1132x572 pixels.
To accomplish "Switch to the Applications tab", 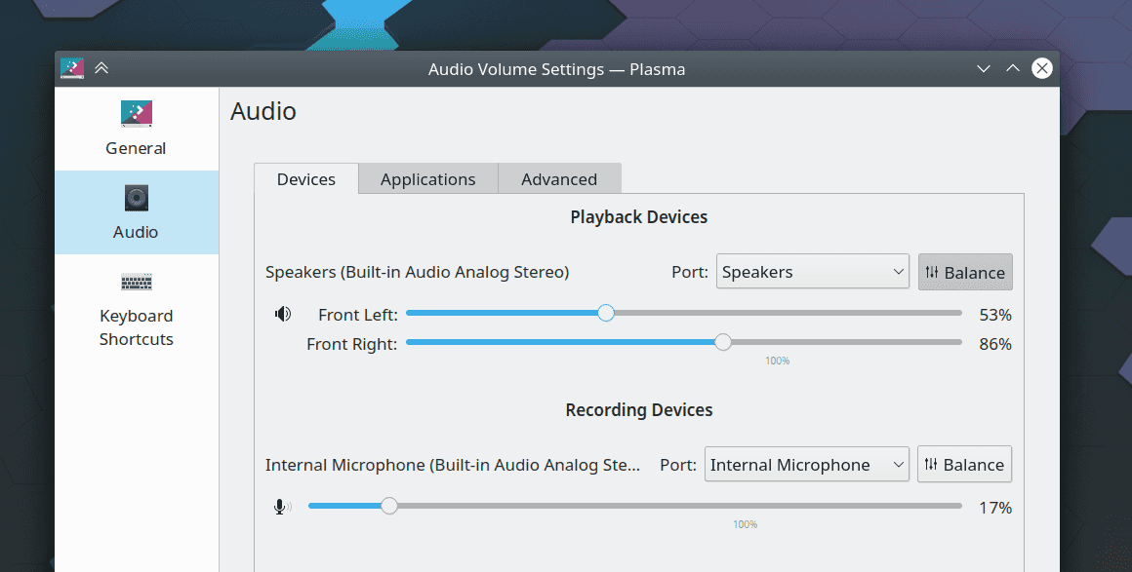I will (427, 178).
